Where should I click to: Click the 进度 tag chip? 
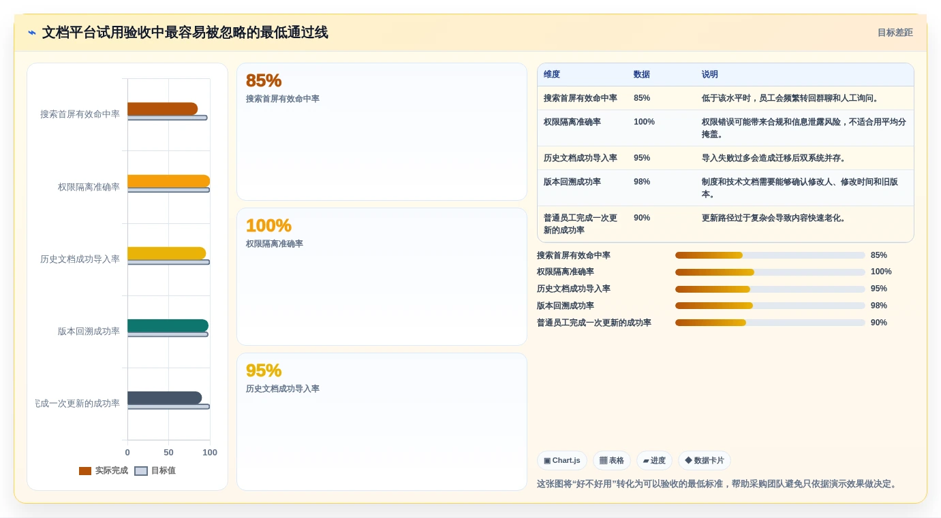click(654, 461)
